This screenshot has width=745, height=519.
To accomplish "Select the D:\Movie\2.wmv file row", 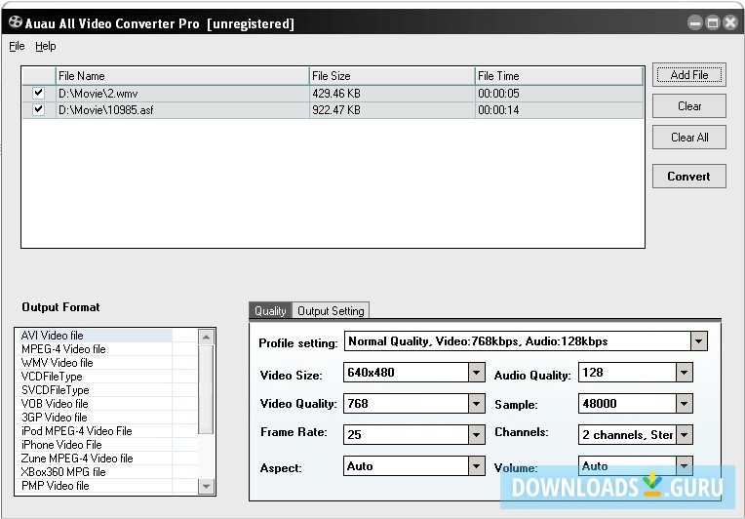I will click(x=333, y=93).
